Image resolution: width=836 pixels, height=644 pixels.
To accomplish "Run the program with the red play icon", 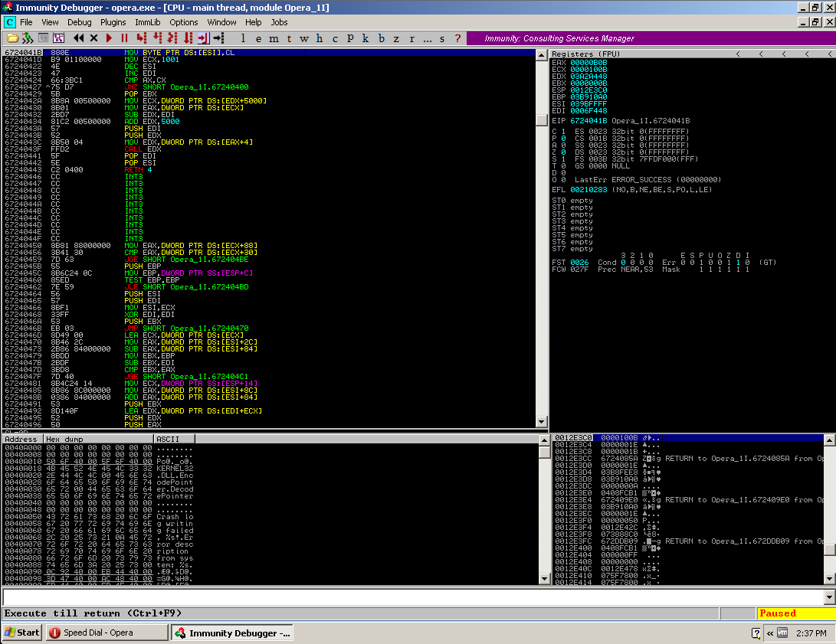I will point(110,38).
